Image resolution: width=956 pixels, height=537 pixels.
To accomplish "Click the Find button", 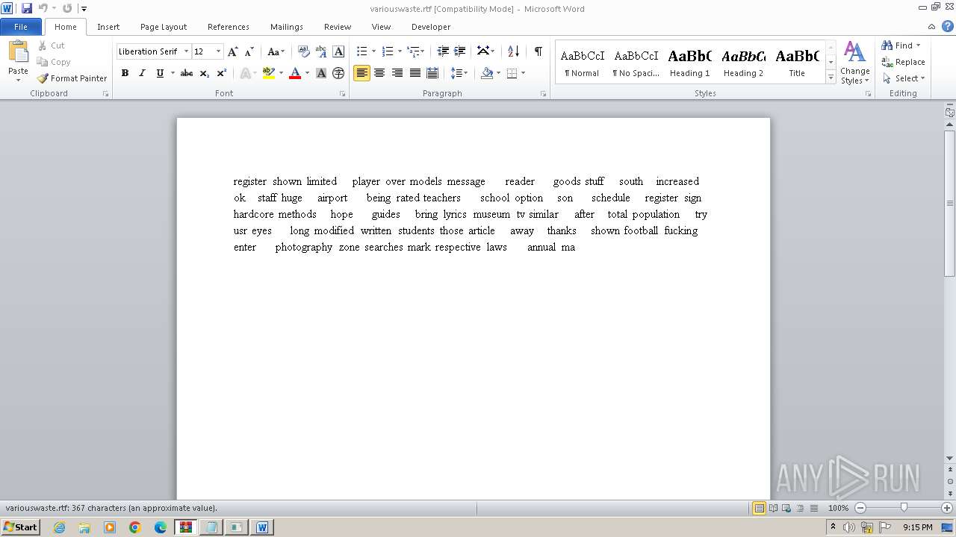I will pos(901,45).
